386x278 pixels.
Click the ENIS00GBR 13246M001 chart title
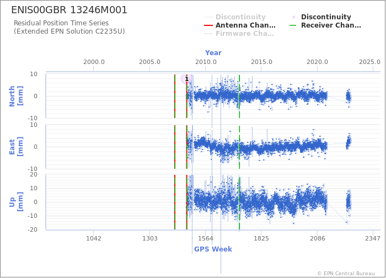69,10
